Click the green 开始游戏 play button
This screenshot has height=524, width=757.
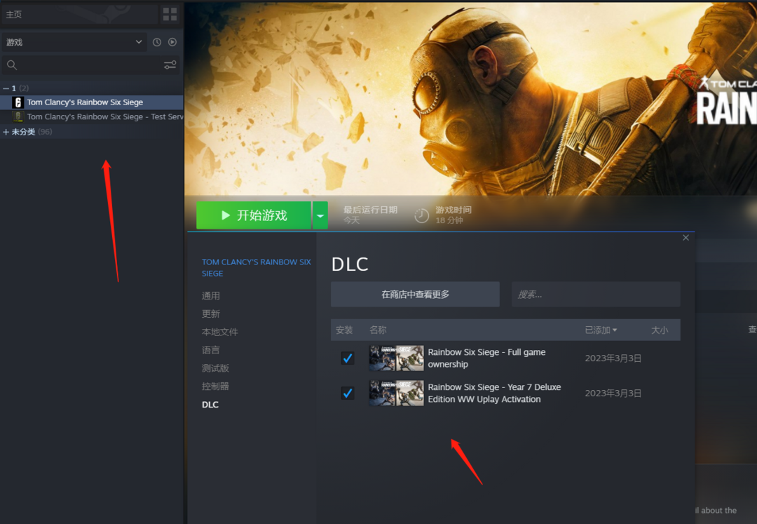254,215
